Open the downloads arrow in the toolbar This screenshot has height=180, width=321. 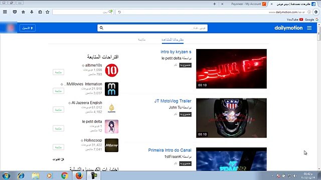click(x=32, y=12)
